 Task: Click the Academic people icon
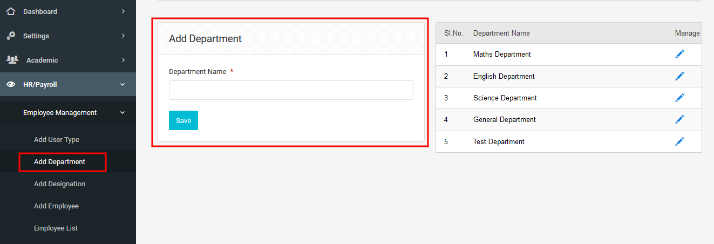[x=12, y=60]
